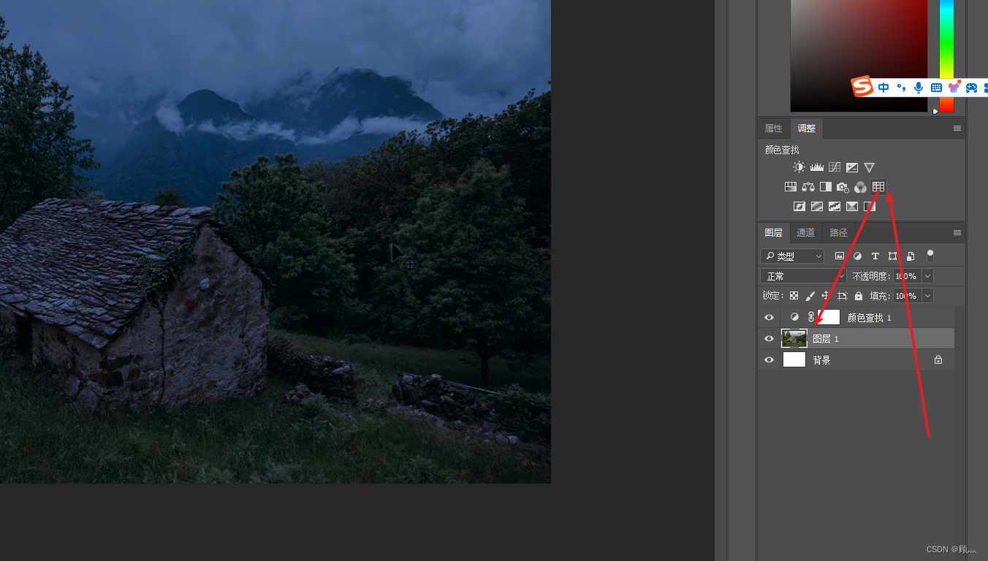Add a Vibrance adjustment via triangle icon
The image size is (988, 561).
click(x=869, y=167)
